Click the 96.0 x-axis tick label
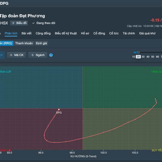Screen dimensions: 162x162 point(41,153)
